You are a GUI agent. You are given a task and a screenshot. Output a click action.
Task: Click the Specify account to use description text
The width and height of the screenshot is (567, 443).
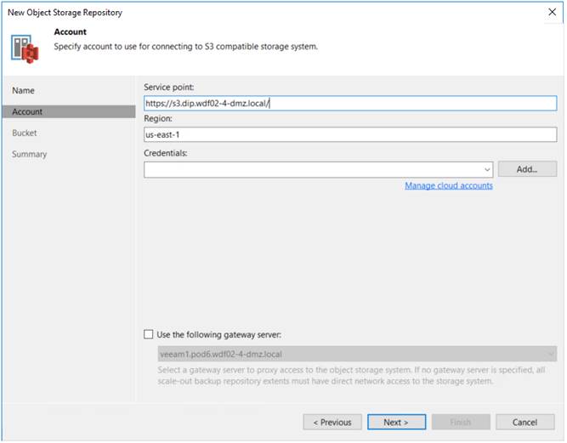point(186,47)
